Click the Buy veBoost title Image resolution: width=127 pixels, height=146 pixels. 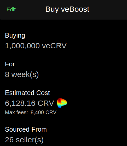pyautogui.click(x=67, y=9)
